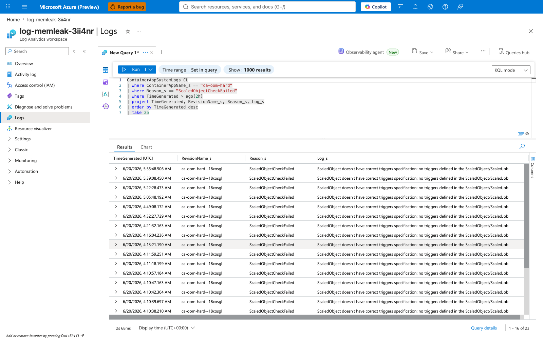Open the Query details link
This screenshot has height=339, width=543.
click(484, 328)
